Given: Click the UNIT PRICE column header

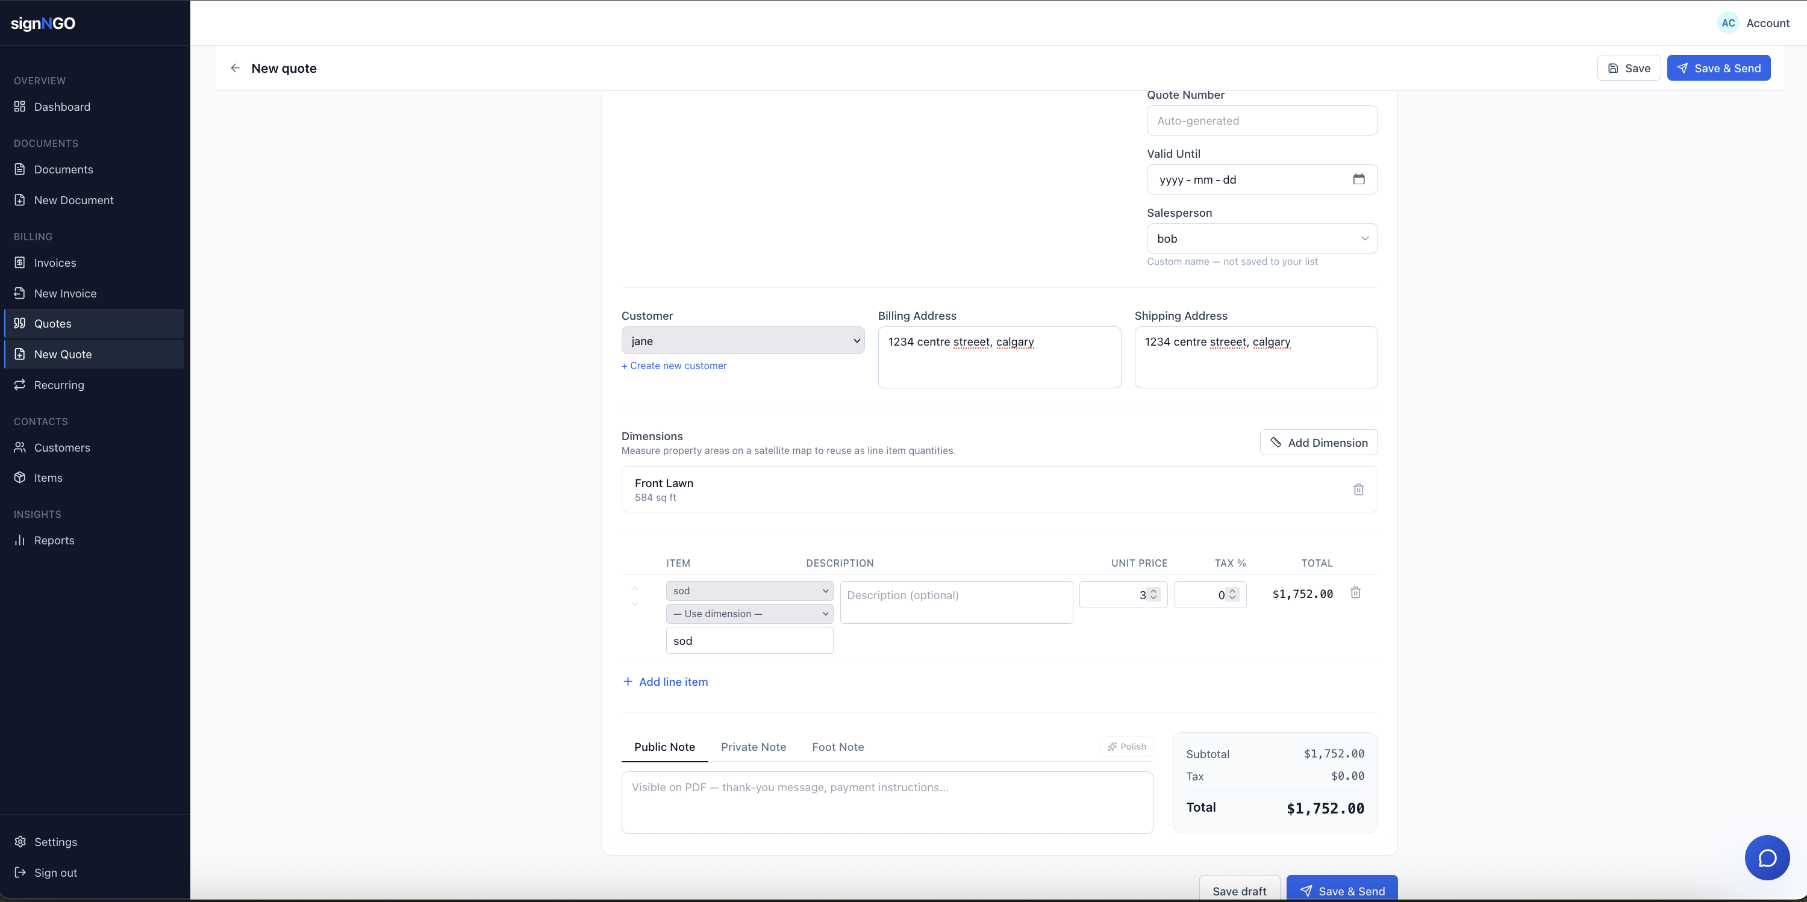Looking at the screenshot, I should [x=1139, y=563].
